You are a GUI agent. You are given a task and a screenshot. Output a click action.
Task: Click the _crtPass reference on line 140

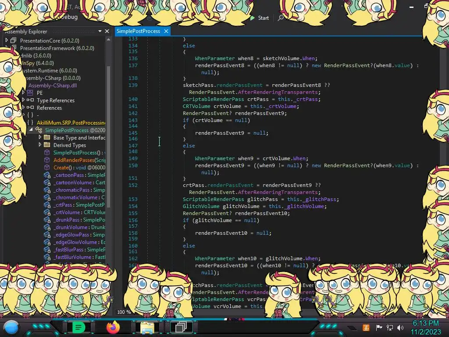306,99
